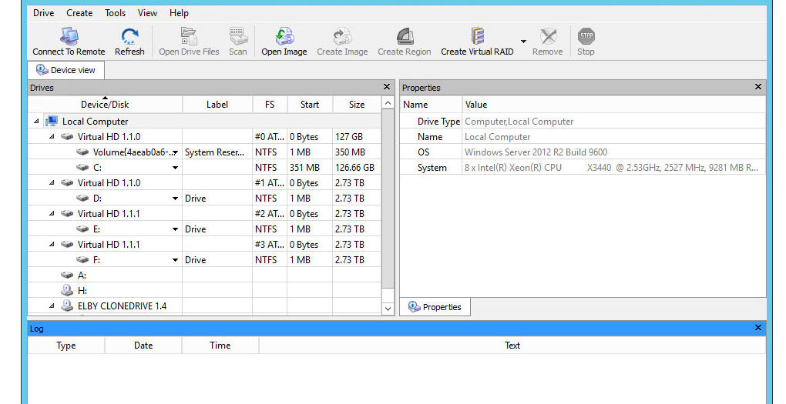Click the Log Type column header
The width and height of the screenshot is (786, 404).
66,346
